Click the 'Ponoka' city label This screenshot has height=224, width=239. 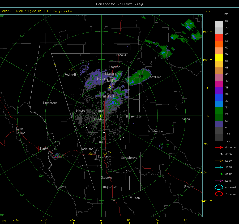tap(121, 55)
